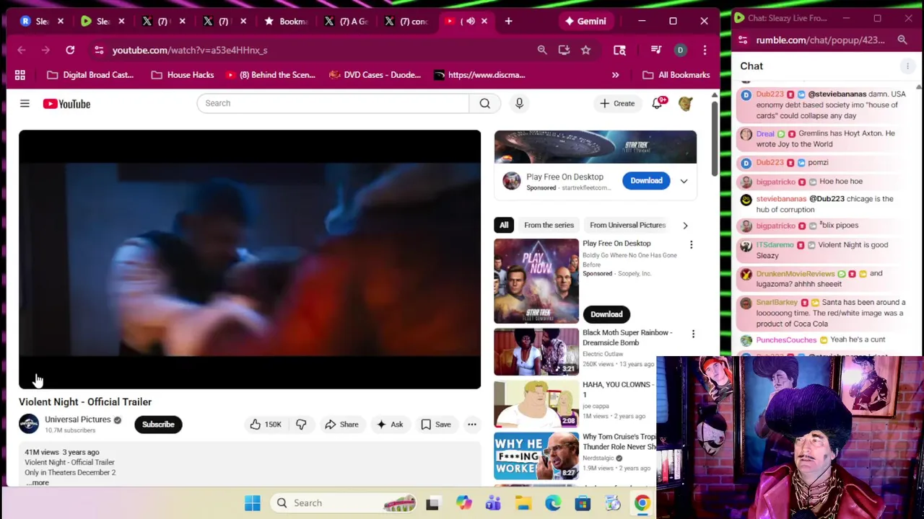
Task: Open the DVD Cases bookmark
Action: [x=375, y=75]
